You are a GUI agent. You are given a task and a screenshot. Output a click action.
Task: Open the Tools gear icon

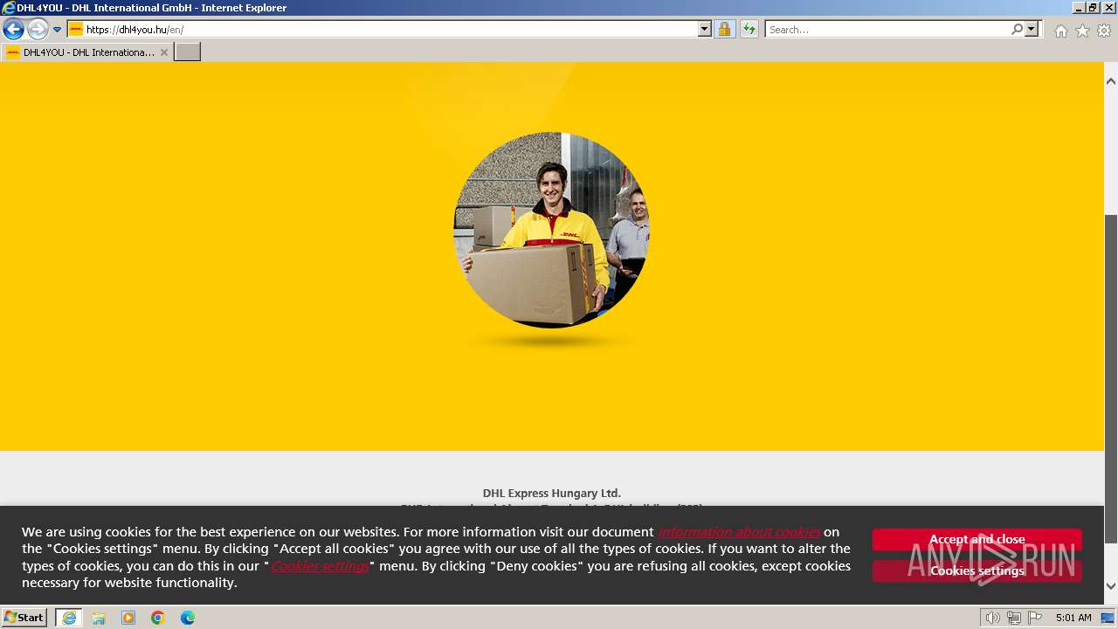pos(1104,31)
